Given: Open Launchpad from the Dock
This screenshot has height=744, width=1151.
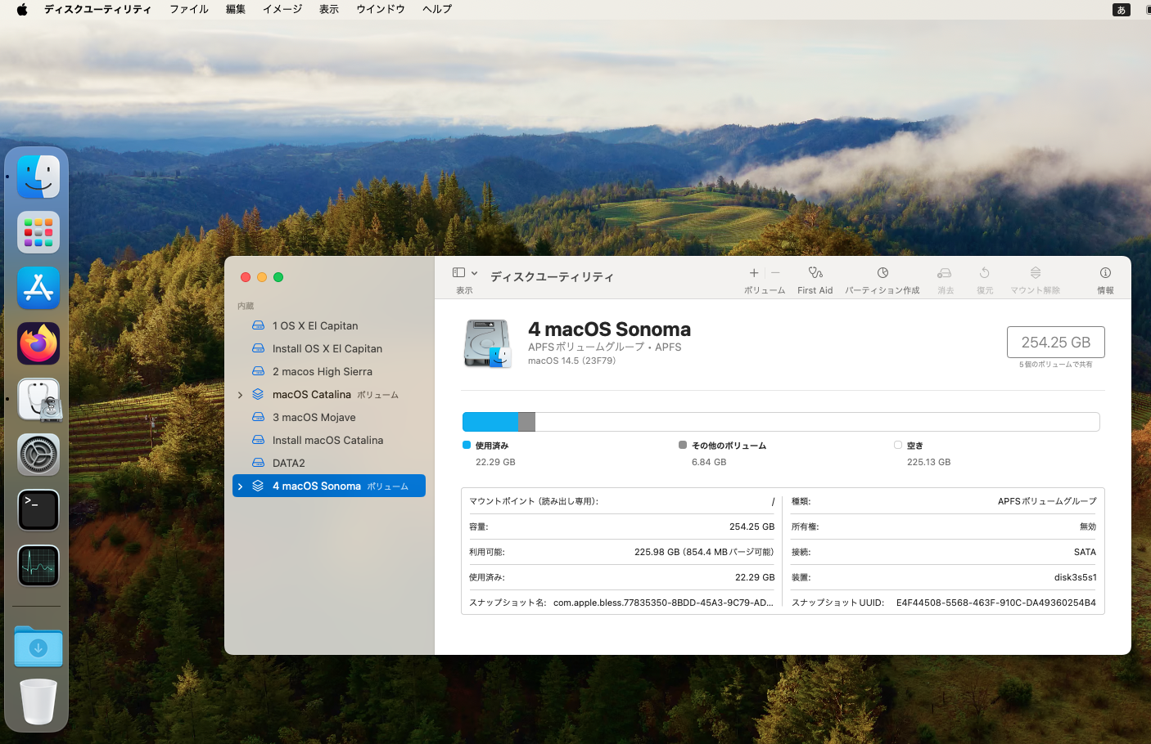Looking at the screenshot, I should coord(38,232).
